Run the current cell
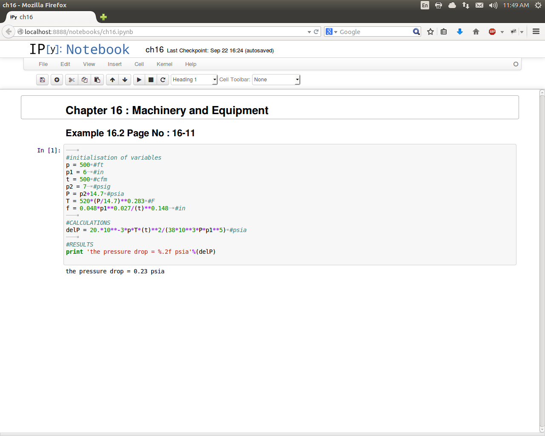The image size is (545, 436). (x=139, y=80)
